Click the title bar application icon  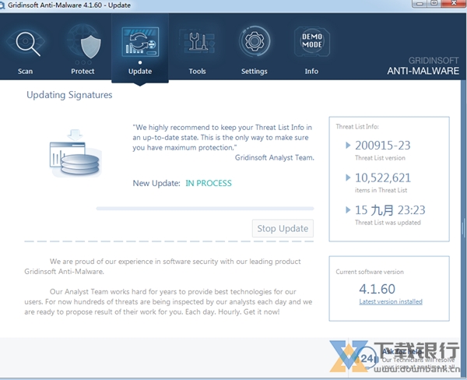click(2, 5)
